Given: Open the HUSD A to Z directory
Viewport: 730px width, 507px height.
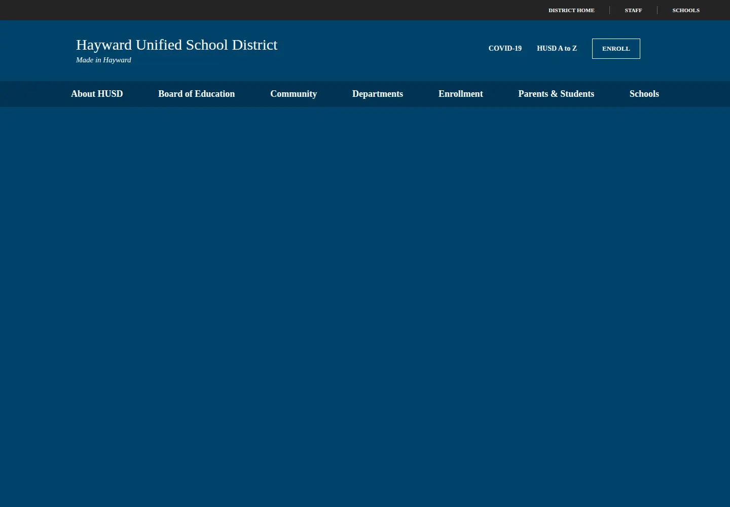Looking at the screenshot, I should coord(557,48).
